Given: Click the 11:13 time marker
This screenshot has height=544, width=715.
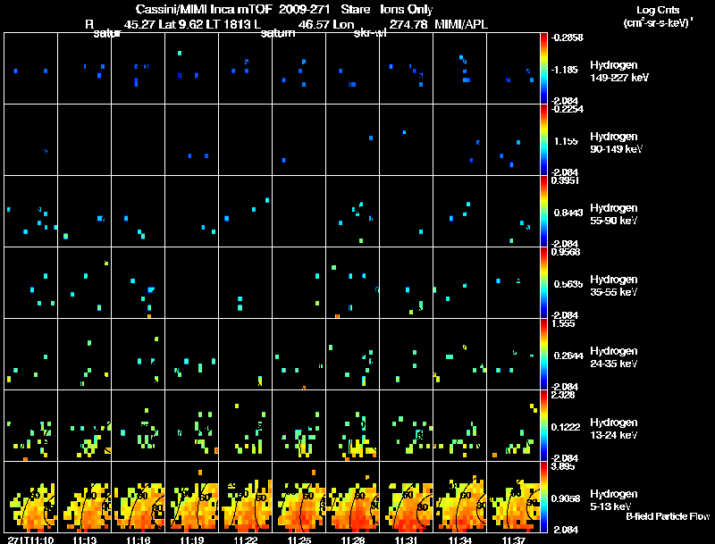Looking at the screenshot, I should tap(84, 540).
